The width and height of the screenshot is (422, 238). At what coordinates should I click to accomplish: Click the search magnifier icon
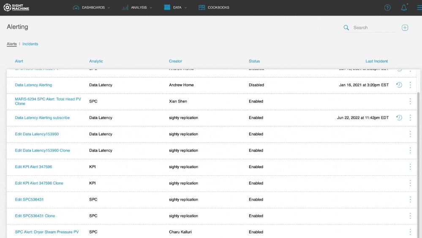tap(346, 27)
